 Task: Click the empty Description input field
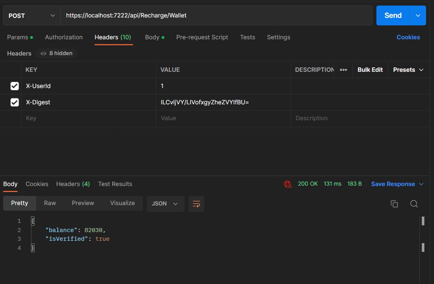pos(360,118)
